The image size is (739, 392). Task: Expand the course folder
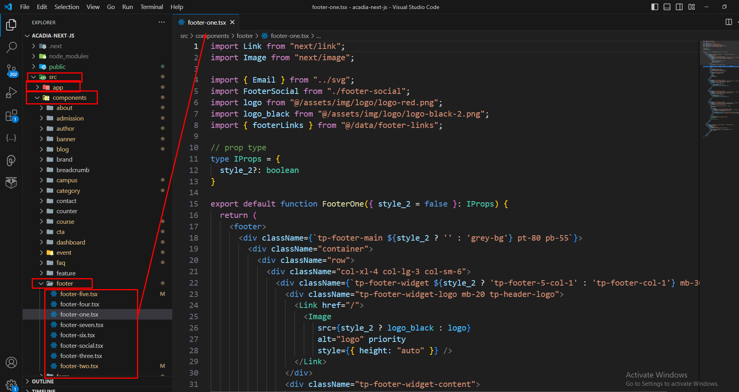click(41, 221)
